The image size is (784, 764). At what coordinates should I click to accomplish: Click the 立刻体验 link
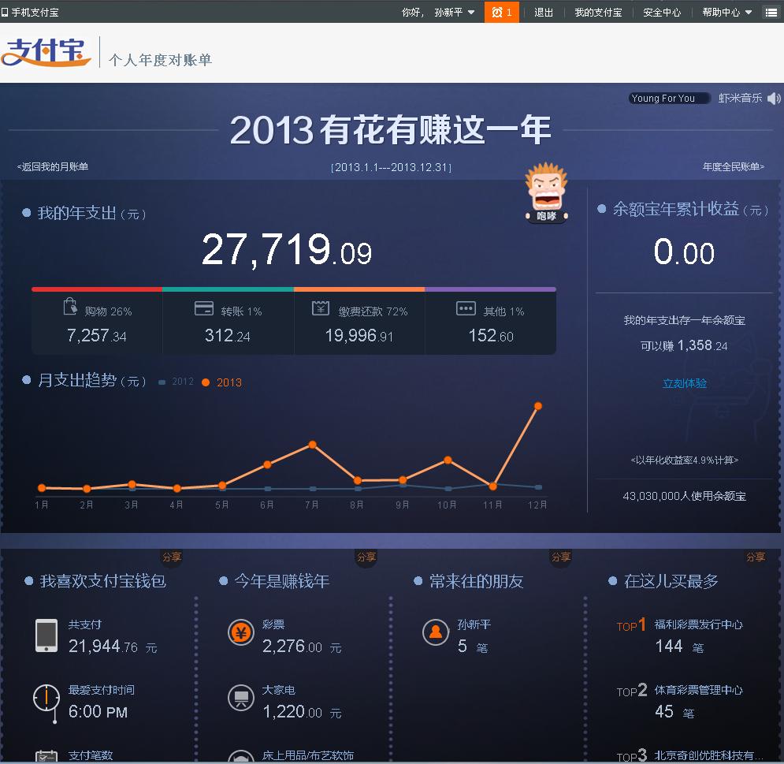pos(685,383)
